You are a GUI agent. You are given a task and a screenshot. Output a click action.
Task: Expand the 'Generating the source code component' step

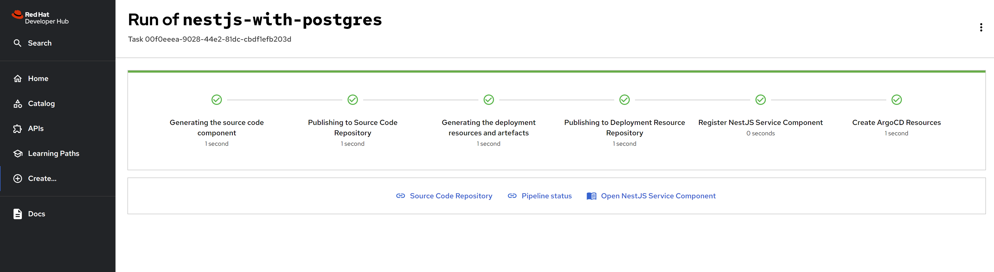click(216, 127)
